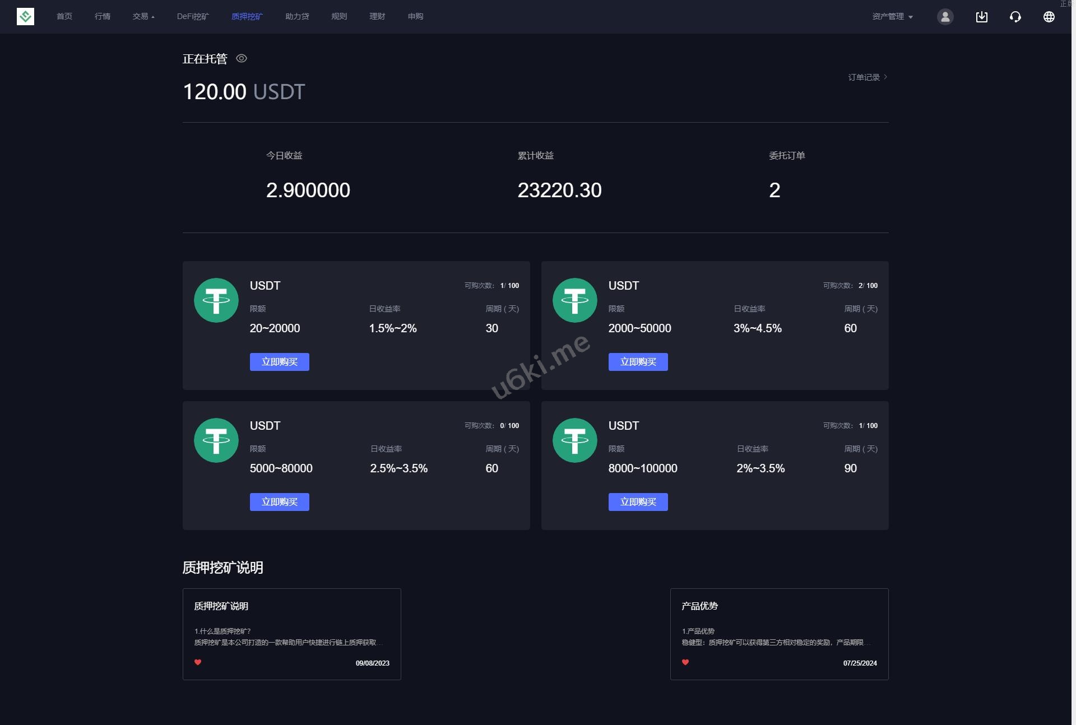This screenshot has width=1076, height=725.
Task: Open the 产品优势 article card
Action: pyautogui.click(x=779, y=634)
